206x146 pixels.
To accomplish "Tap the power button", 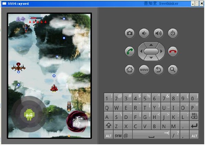I will pyautogui.click(x=173, y=33).
